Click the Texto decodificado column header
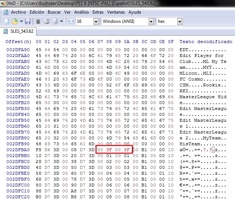 (x=206, y=42)
